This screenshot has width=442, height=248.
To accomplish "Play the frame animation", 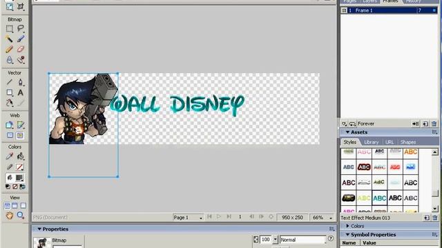I will click(219, 217).
